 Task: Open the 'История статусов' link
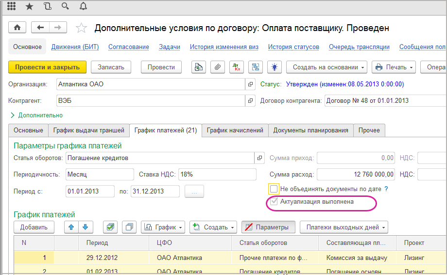(293, 47)
